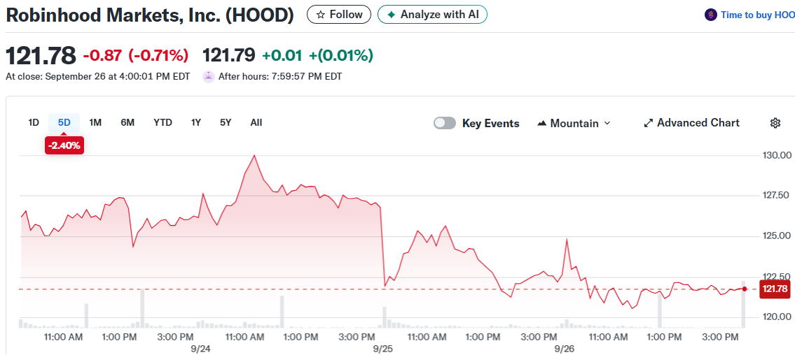Click the red 121.78 price label on chart
This screenshot has width=795, height=355.
pos(775,289)
